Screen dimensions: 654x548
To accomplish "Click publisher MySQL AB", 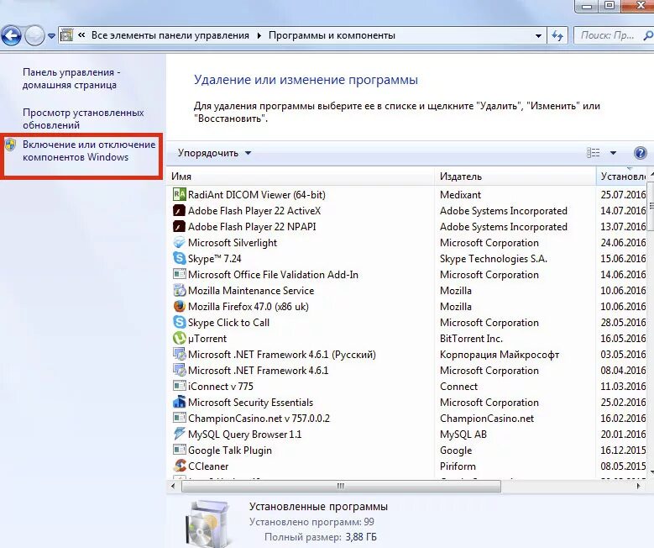I will [463, 435].
